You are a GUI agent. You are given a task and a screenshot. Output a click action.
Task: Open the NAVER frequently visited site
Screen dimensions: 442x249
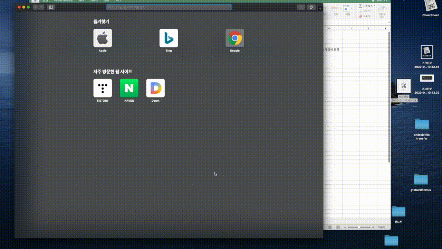(x=129, y=88)
